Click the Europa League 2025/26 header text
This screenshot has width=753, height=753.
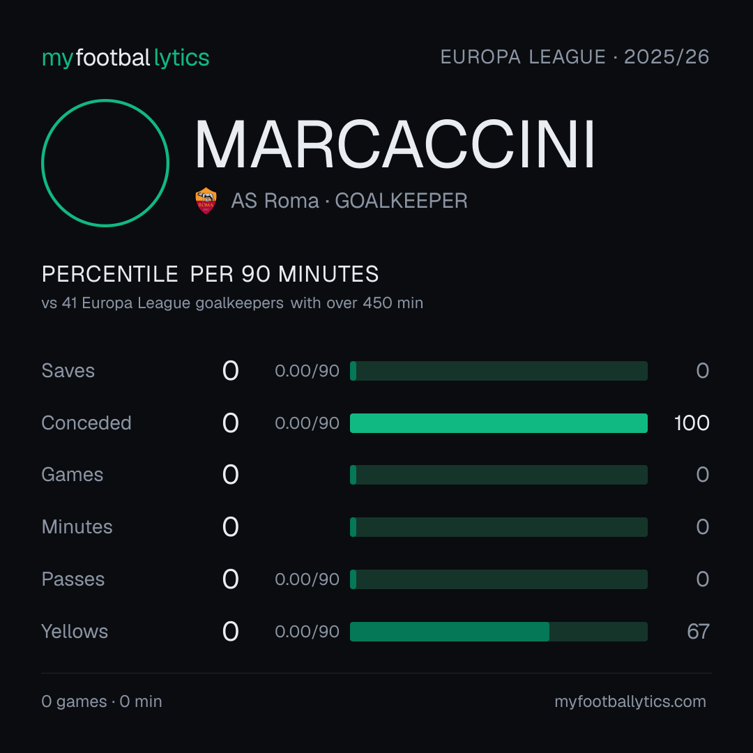(575, 57)
